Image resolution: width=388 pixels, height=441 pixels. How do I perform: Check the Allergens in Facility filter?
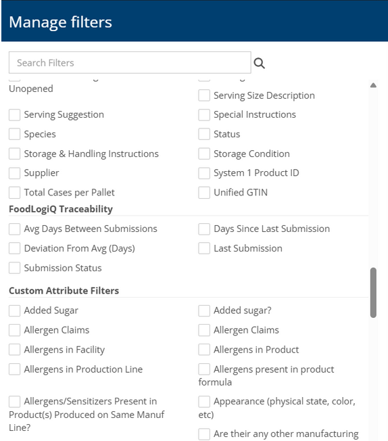(x=14, y=350)
